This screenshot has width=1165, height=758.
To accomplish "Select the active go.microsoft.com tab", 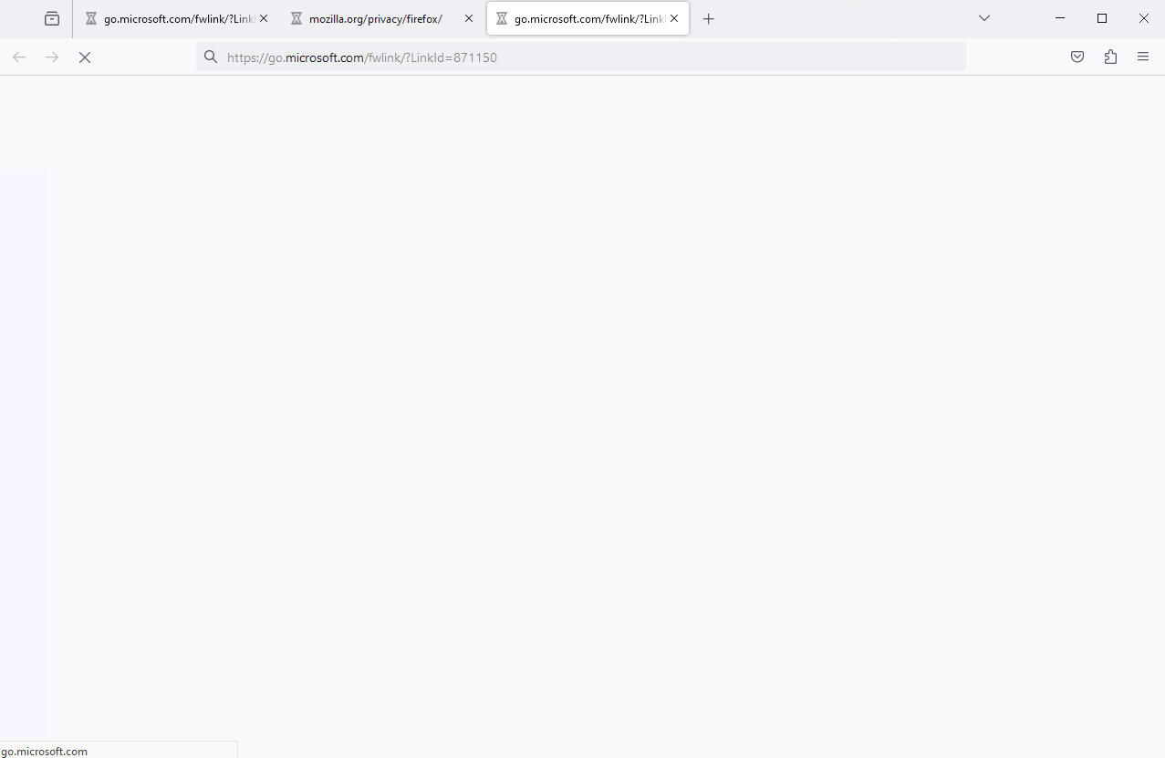I will point(584,18).
